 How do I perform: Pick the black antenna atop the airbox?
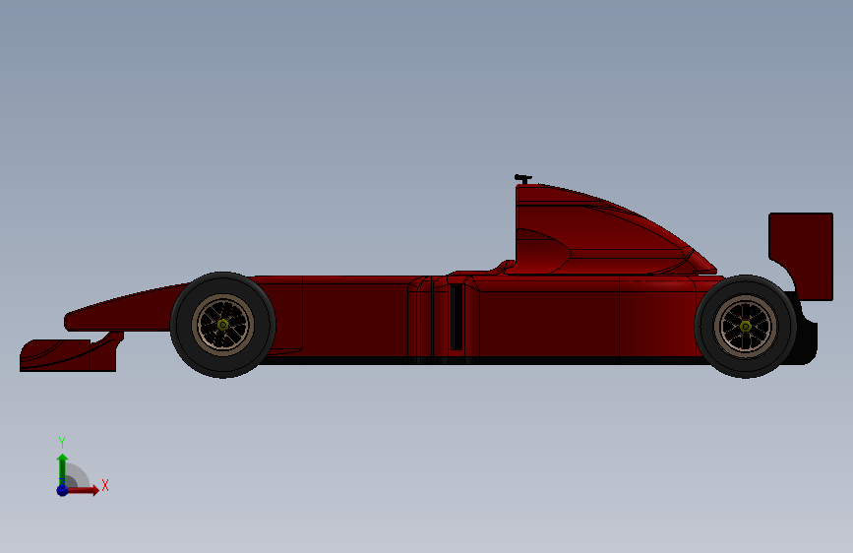[x=522, y=178]
